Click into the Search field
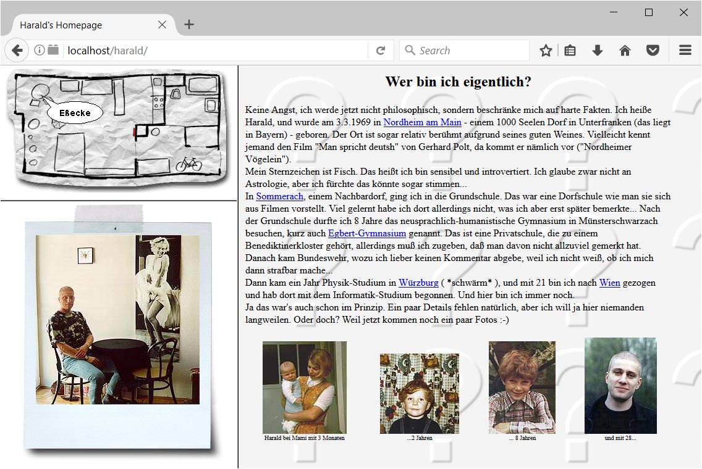This screenshot has height=469, width=702. tap(464, 51)
